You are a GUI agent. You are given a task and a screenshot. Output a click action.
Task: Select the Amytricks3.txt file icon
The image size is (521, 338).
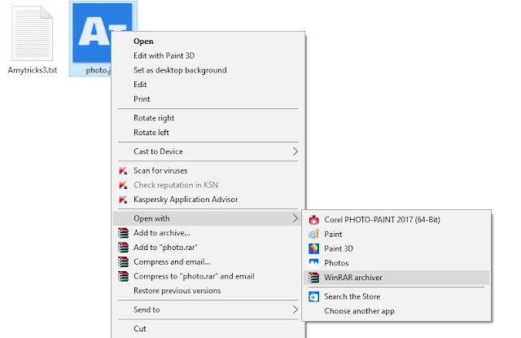[x=33, y=33]
